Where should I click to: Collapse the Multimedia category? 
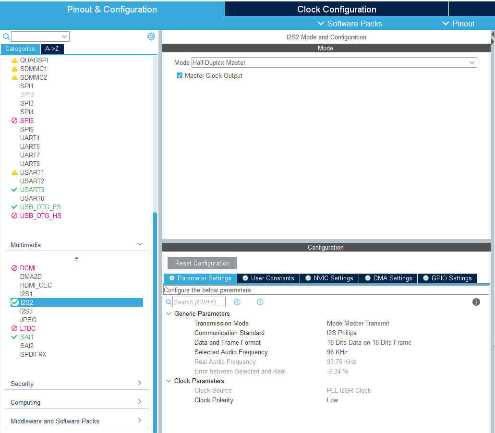(x=140, y=244)
